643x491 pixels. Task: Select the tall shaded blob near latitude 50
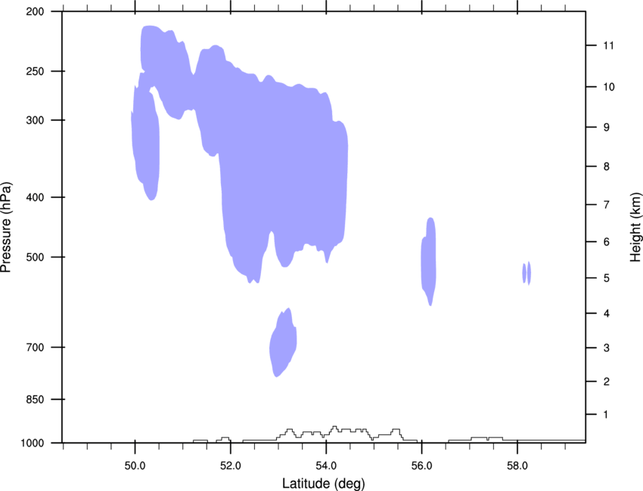[x=145, y=144]
